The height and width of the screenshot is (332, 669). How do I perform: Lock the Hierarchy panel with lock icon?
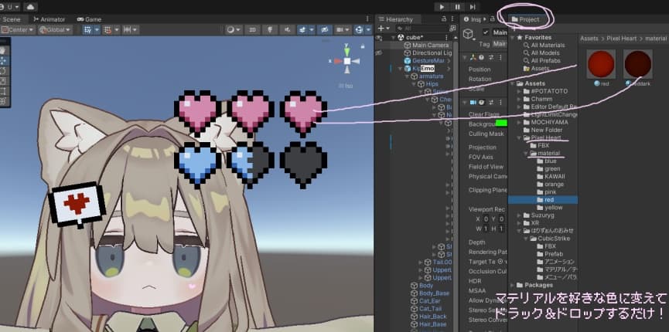click(444, 19)
